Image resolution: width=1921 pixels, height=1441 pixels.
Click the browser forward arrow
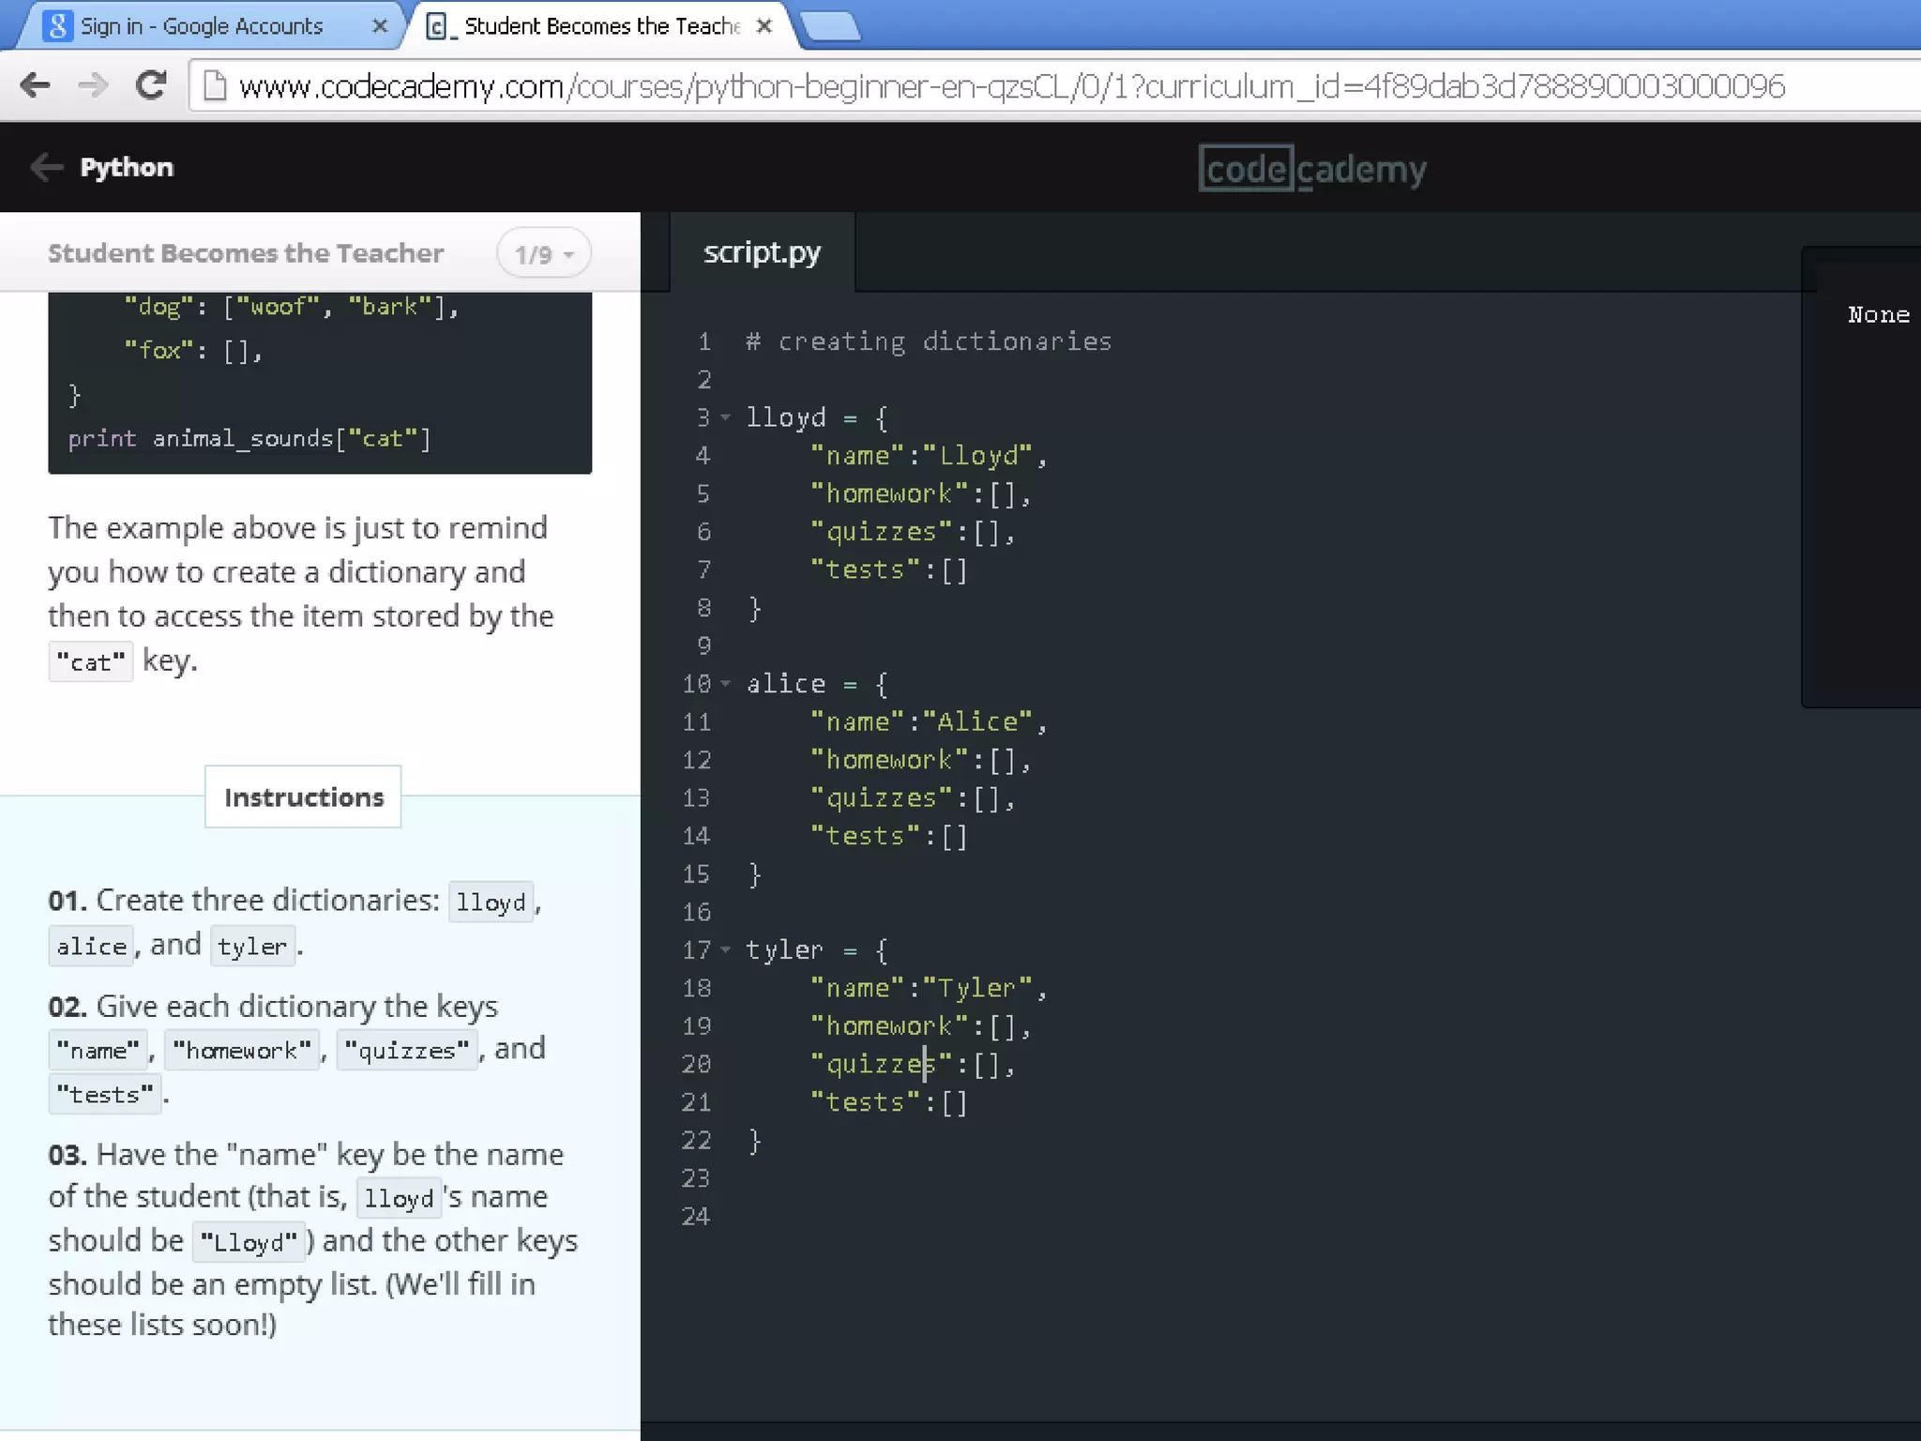coord(92,85)
